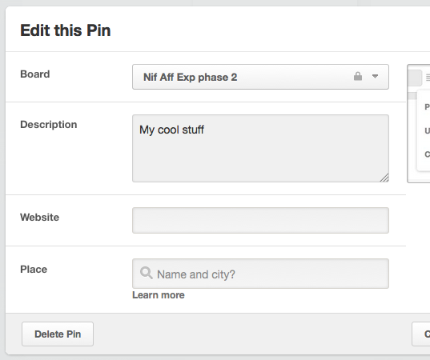Viewport: 430px width, 360px height.
Task: Choose the menu entry starting with C
Action: pyautogui.click(x=427, y=154)
